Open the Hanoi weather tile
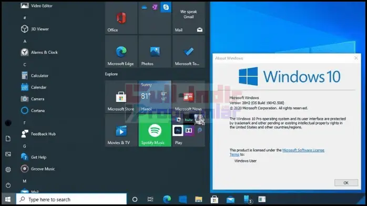This screenshot has height=206, width=367. pos(155,97)
